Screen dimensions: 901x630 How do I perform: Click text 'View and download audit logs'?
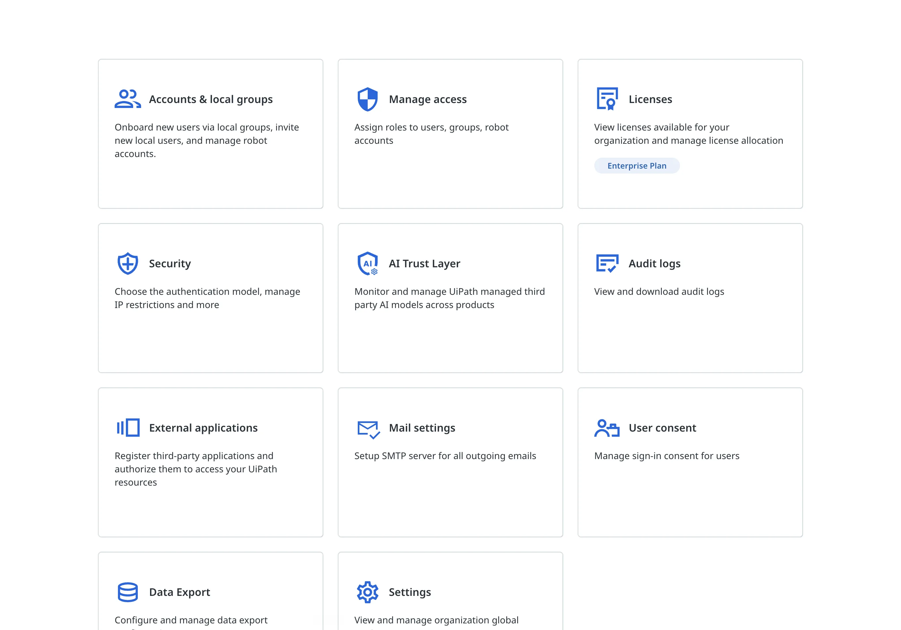659,292
